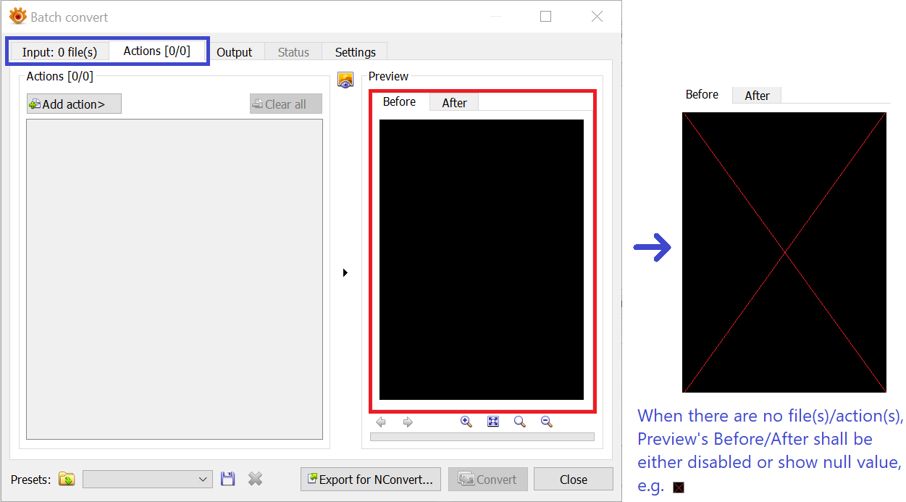Click the preview zoom out magnifier icon

coord(547,422)
